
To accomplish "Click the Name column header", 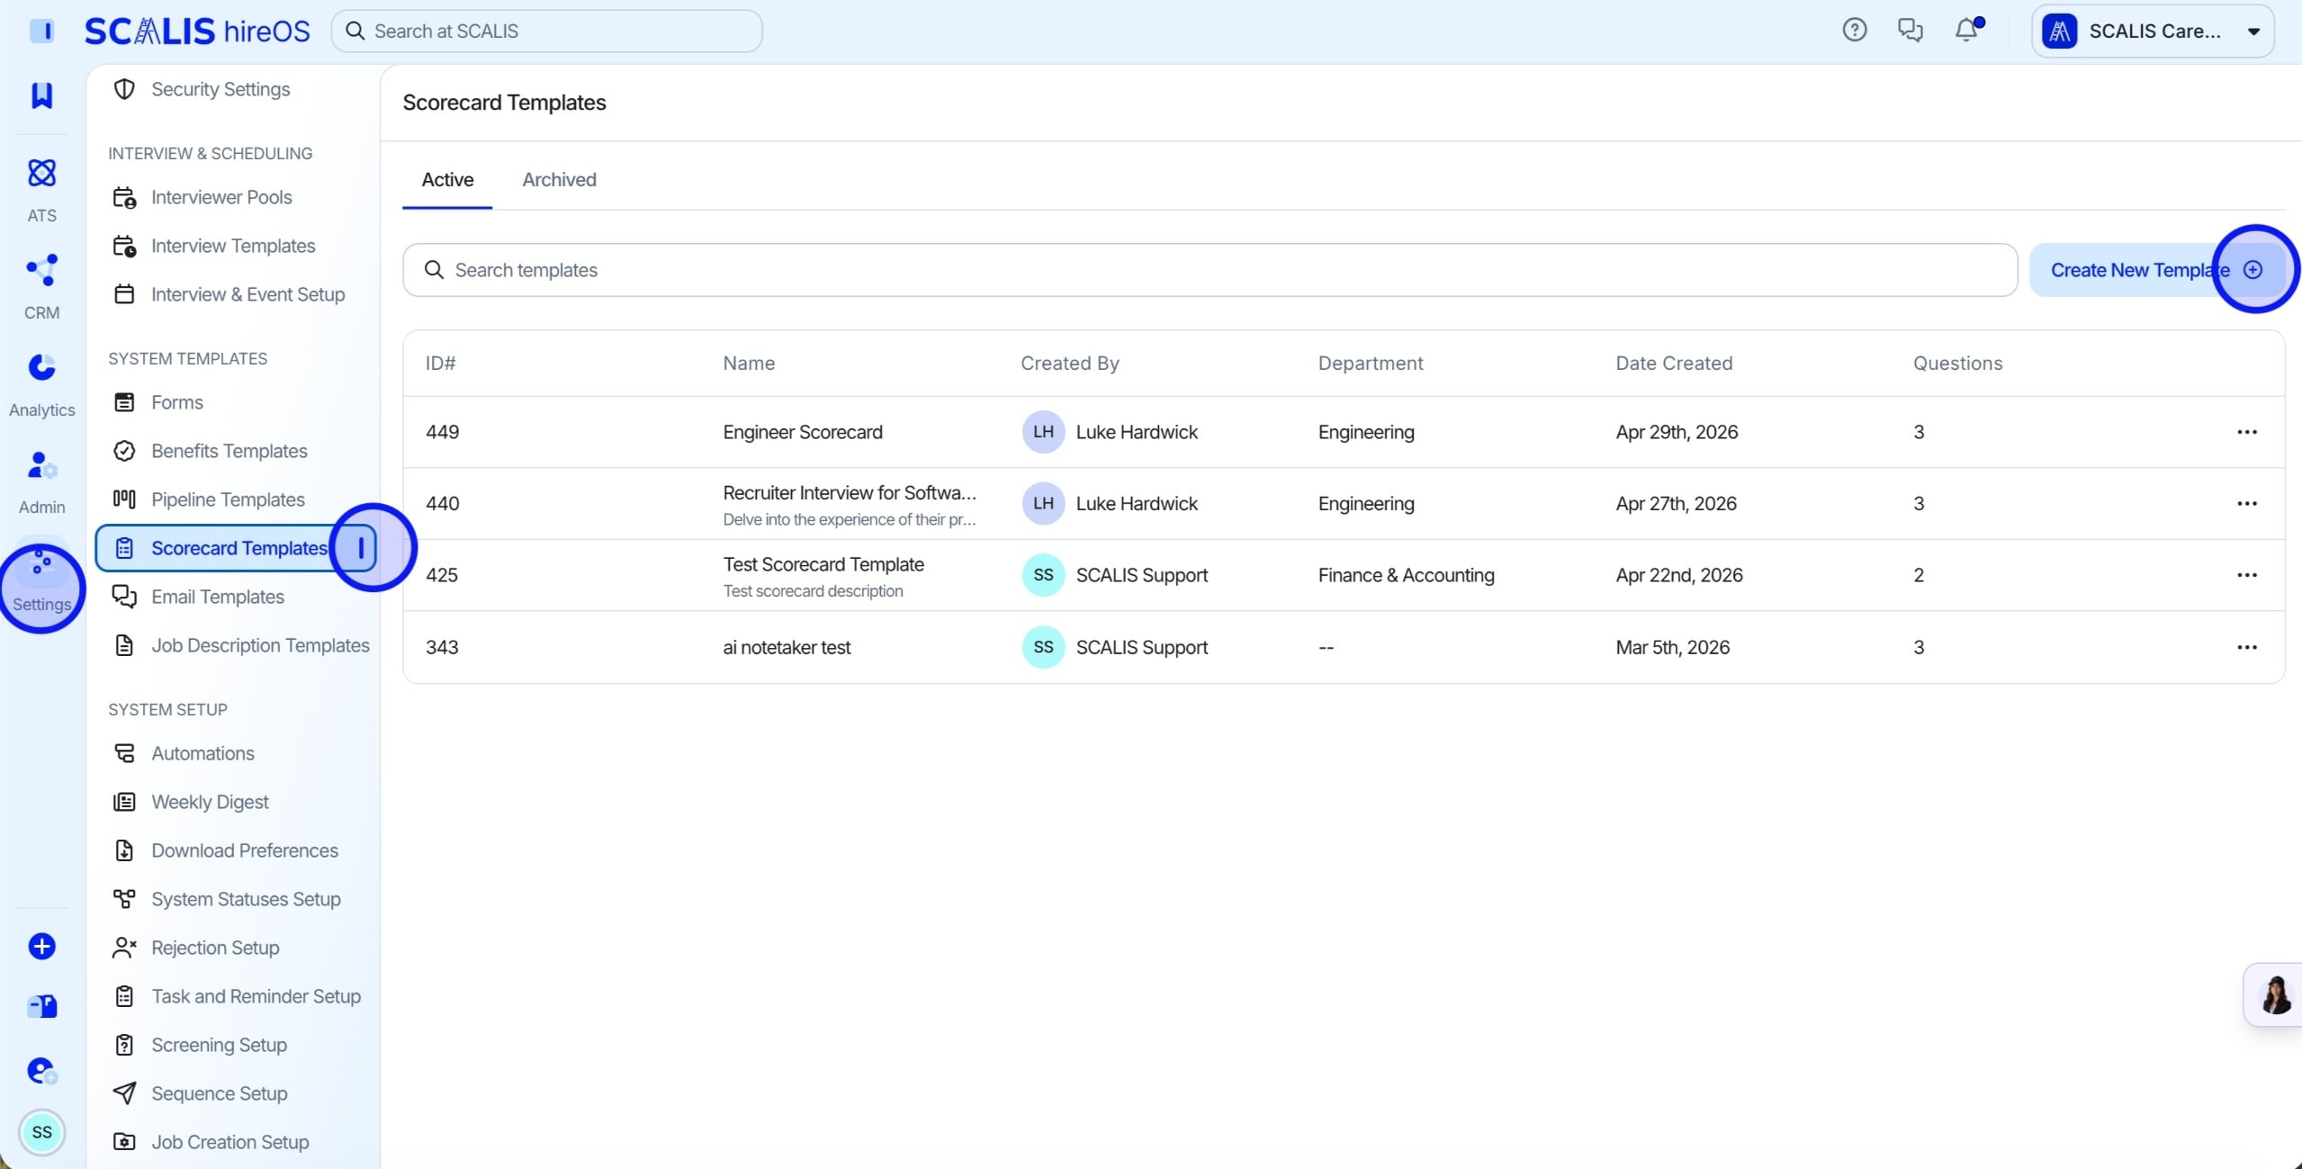I will click(x=749, y=364).
